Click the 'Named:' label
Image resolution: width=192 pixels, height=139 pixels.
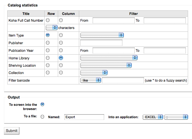[x=54, y=117]
